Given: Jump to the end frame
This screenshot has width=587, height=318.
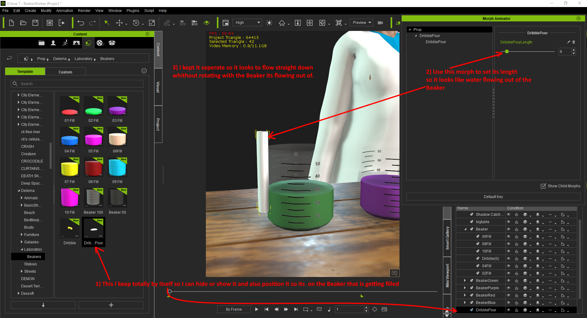Looking at the screenshot, I should 296,309.
